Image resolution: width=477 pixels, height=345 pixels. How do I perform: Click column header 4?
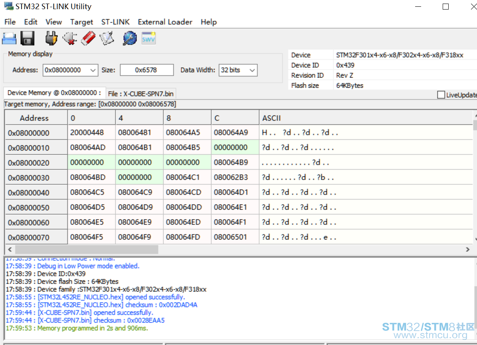139,118
